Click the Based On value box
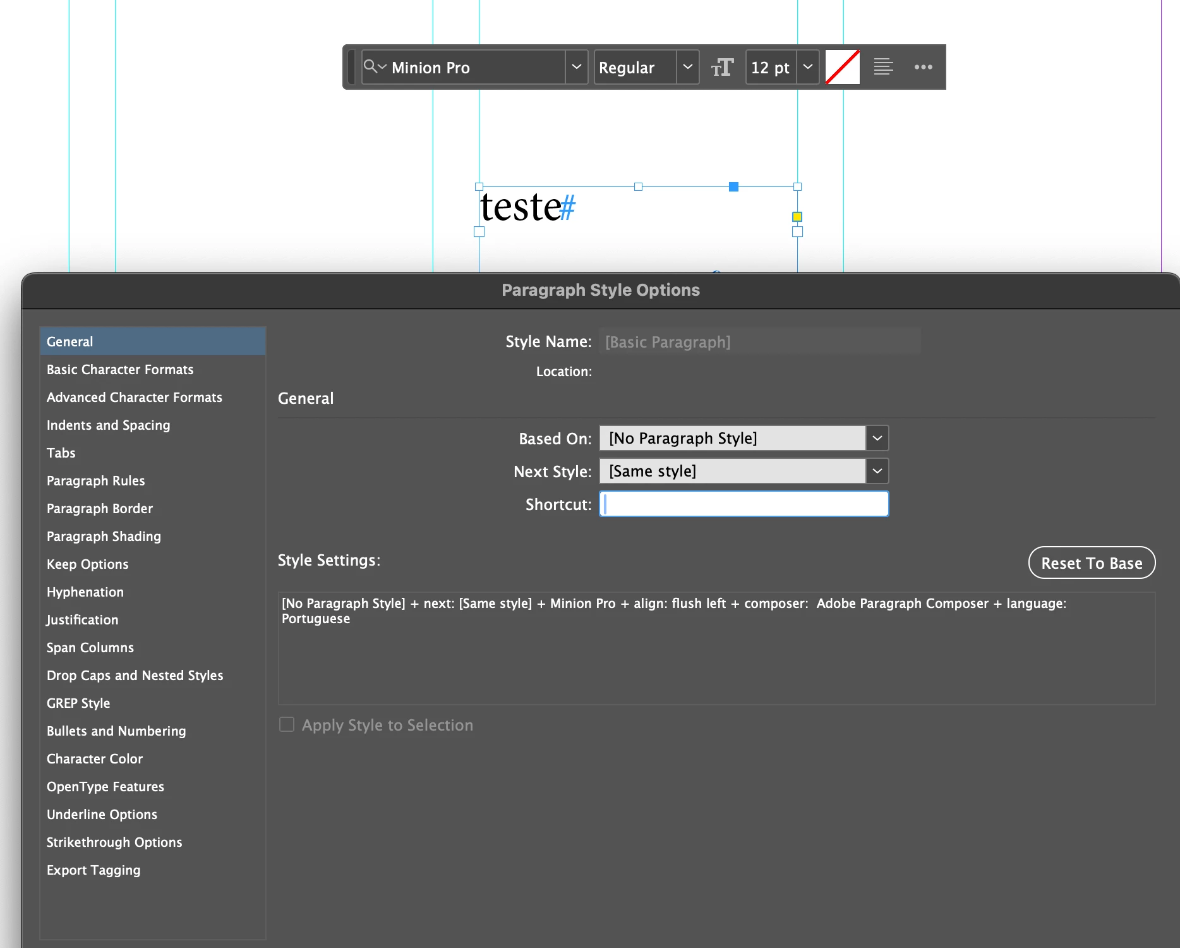 [732, 438]
